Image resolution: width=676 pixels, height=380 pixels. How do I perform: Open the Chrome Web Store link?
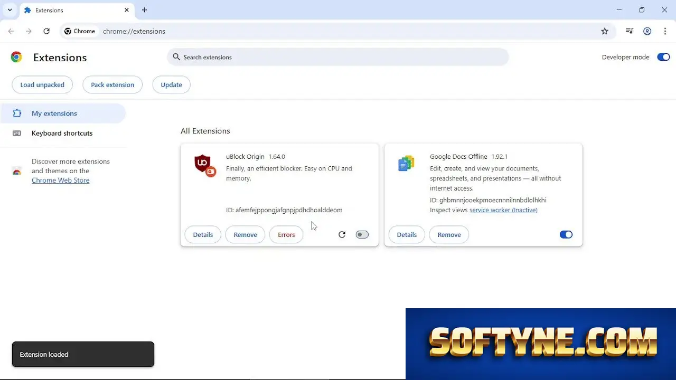click(61, 180)
